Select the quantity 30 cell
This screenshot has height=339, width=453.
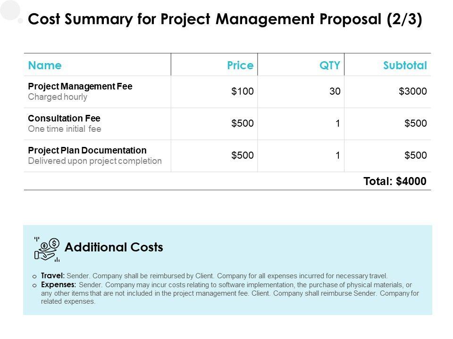click(335, 92)
